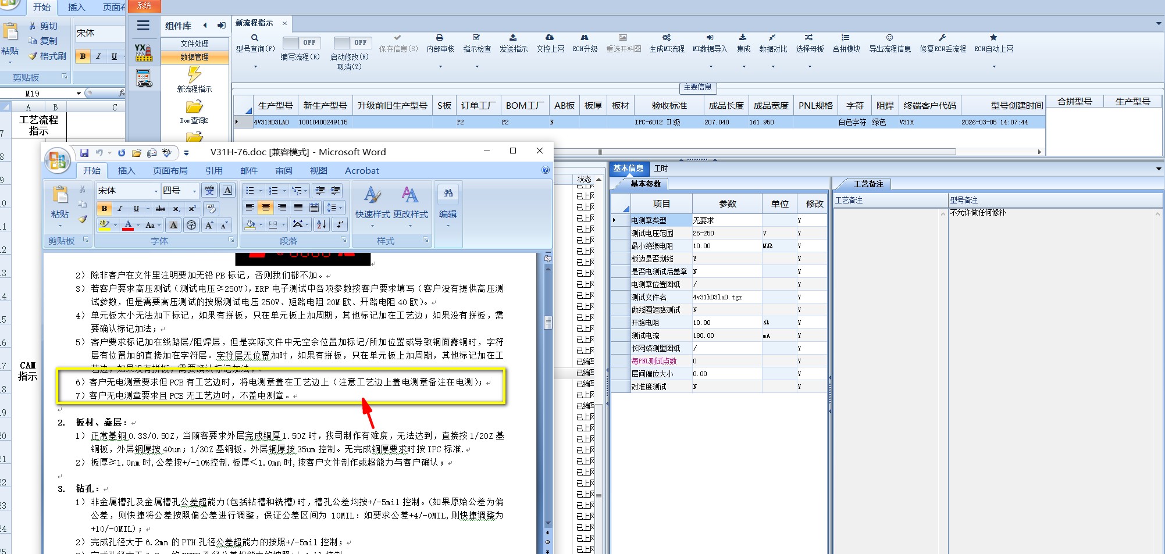
Task: Toggle Italic in Excel ribbon
Action: pos(98,56)
